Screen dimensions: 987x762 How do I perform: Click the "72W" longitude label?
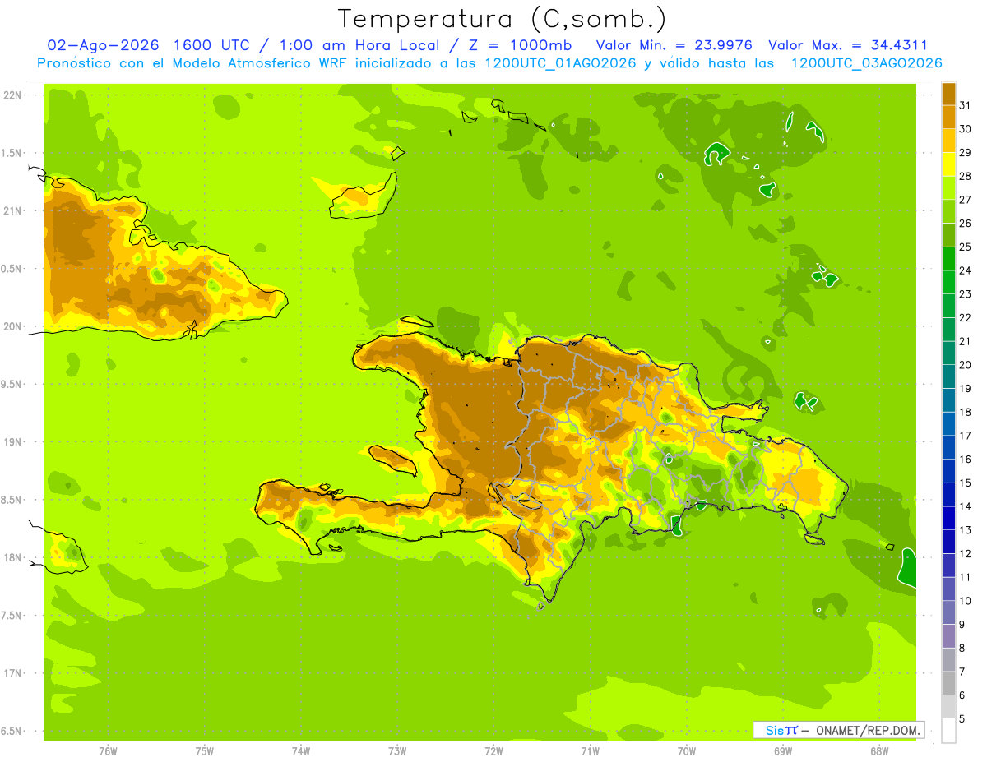[493, 751]
